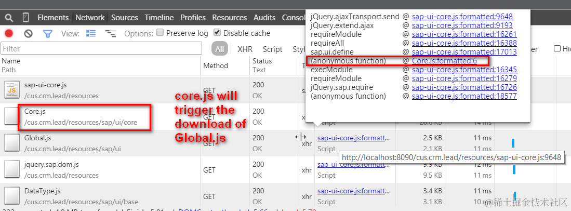Open the Resources tab

[230, 18]
